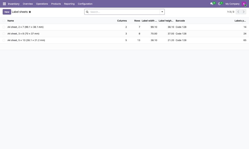The width and height of the screenshot is (249, 149).
Task: Click the search magnifier icon
Action: point(87,12)
